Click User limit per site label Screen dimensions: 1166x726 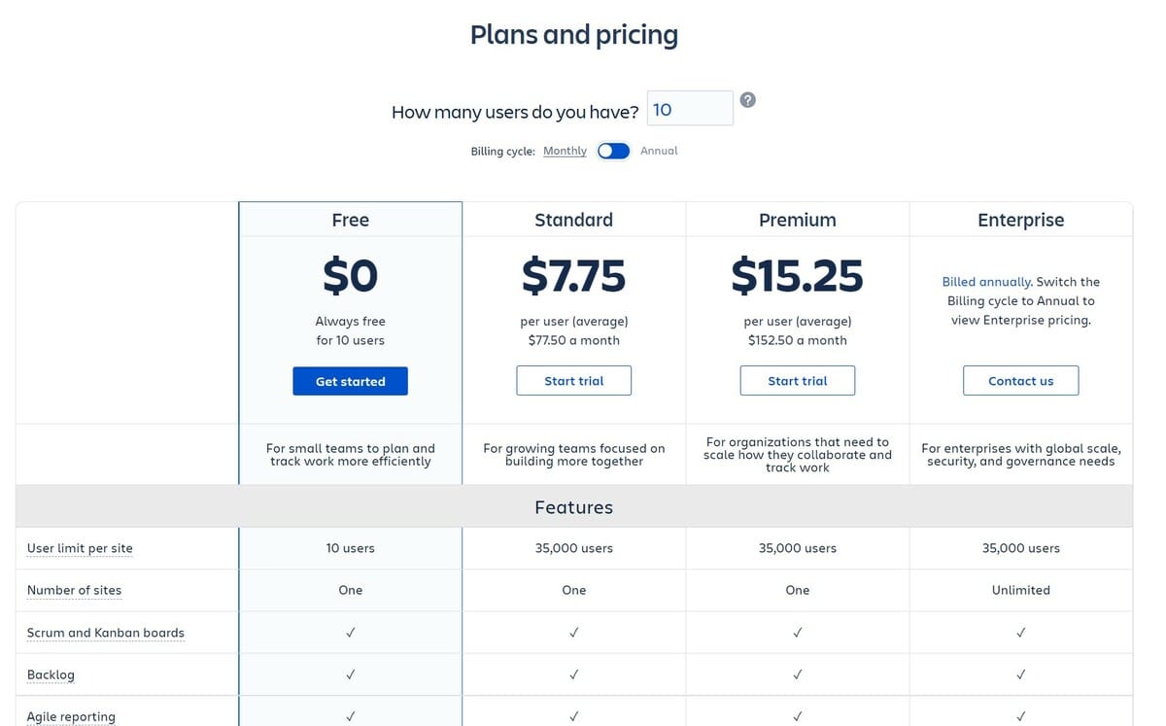[80, 548]
